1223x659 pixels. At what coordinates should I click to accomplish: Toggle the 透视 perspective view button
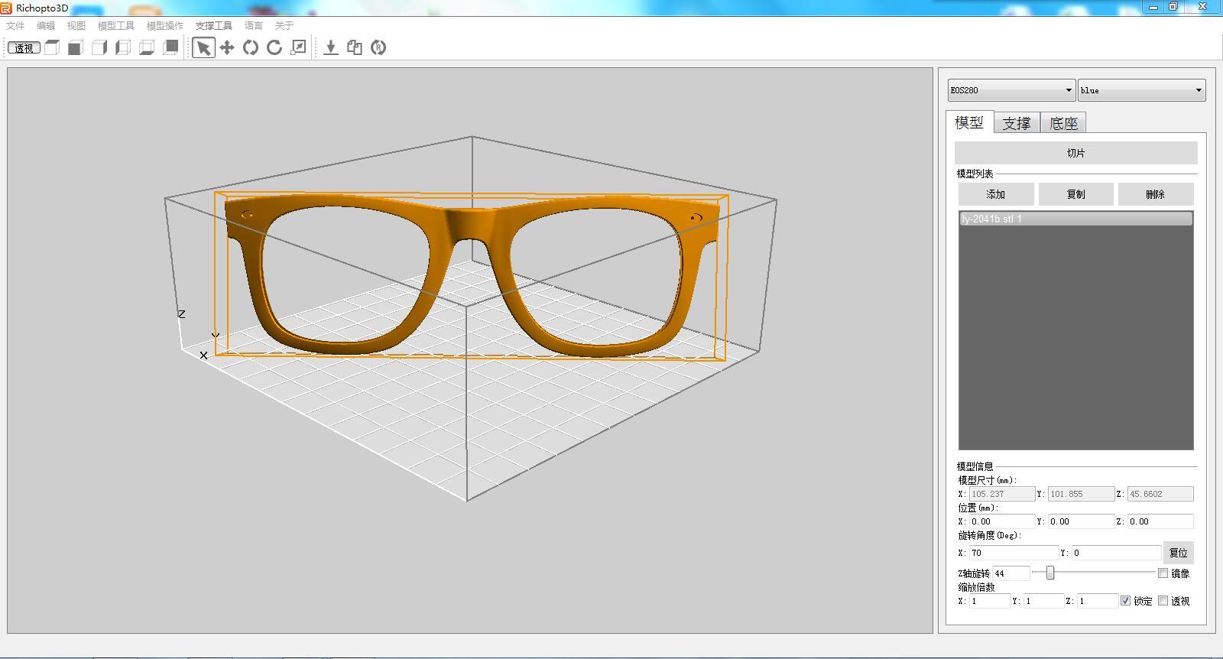click(24, 47)
